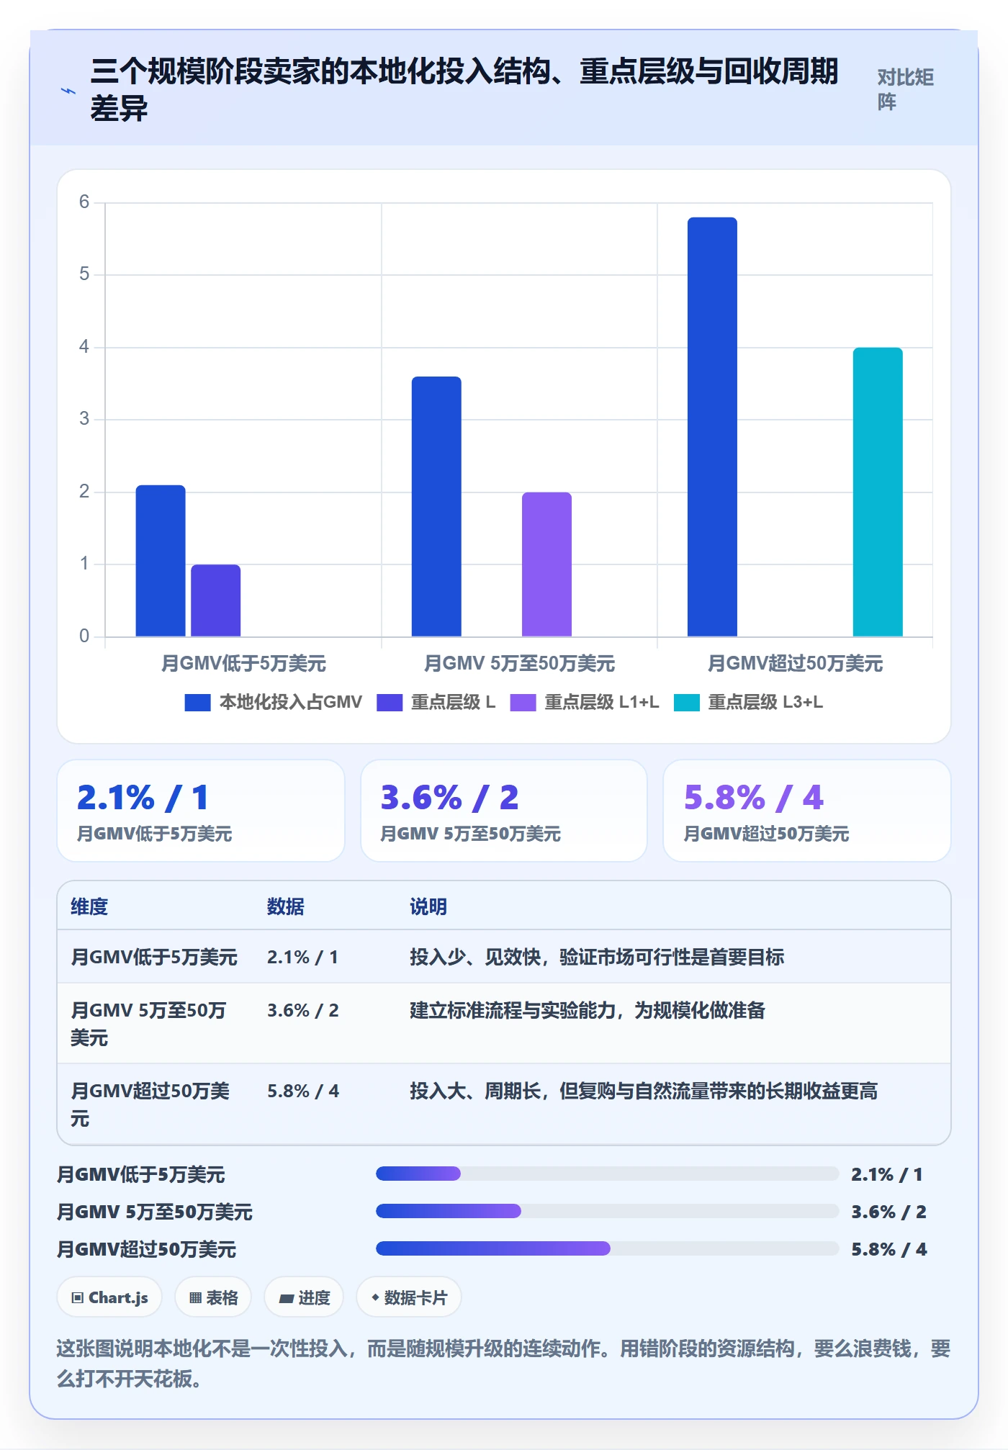1008x1450 pixels.
Task: Click the 说明 column header
Action: coord(428,906)
